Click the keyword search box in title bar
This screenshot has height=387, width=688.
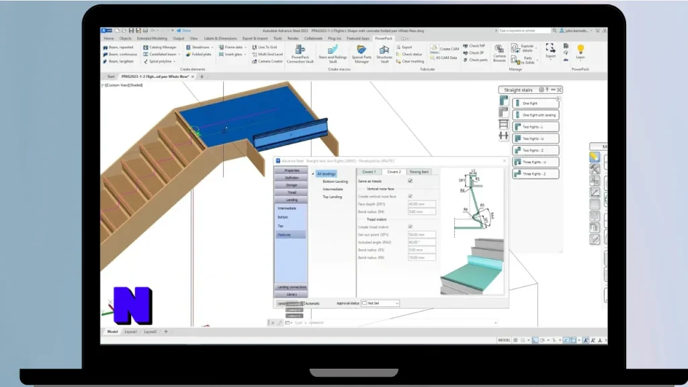[524, 31]
